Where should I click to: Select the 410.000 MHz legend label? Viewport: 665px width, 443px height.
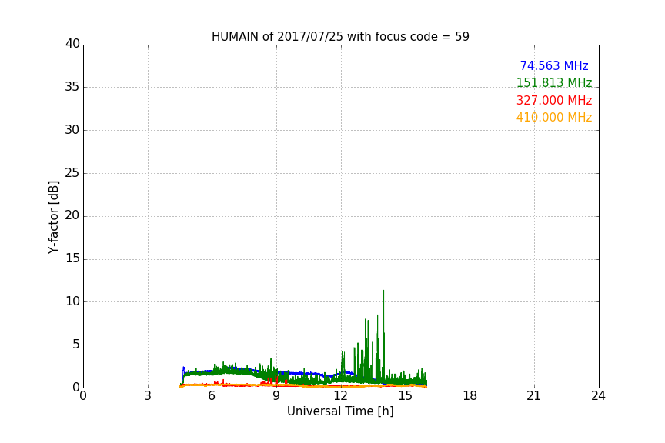(x=554, y=118)
